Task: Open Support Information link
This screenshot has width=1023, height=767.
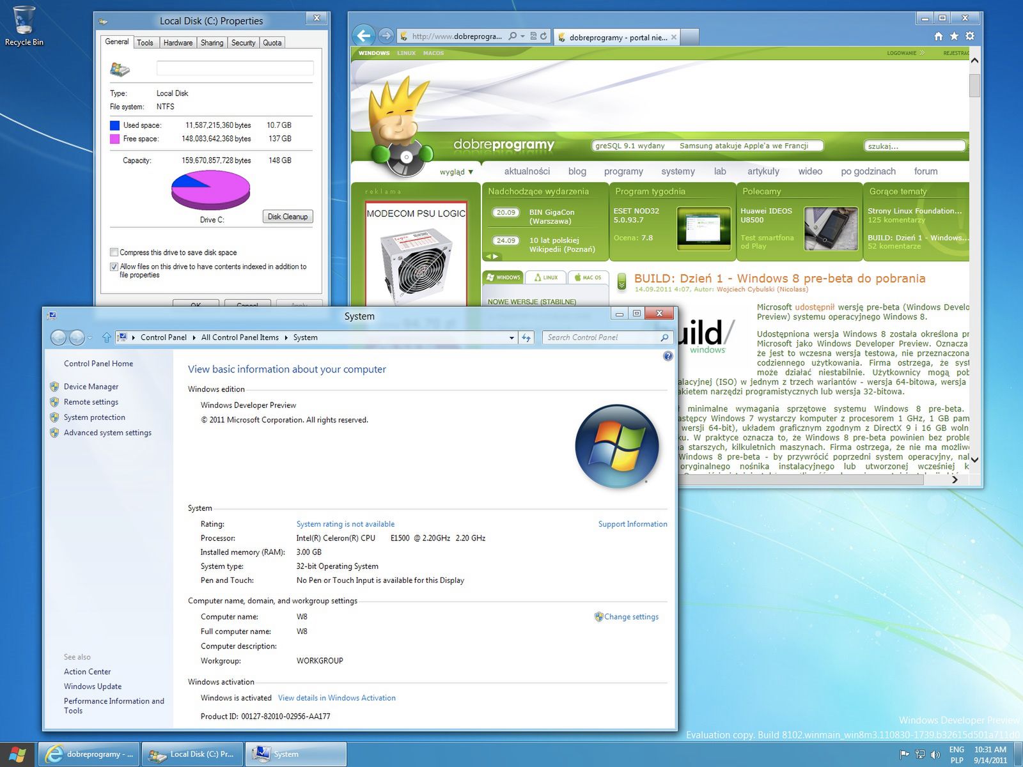Action: (x=632, y=524)
